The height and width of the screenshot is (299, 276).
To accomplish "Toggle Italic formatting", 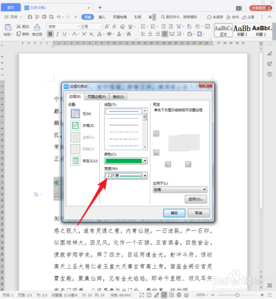I will [x=57, y=34].
